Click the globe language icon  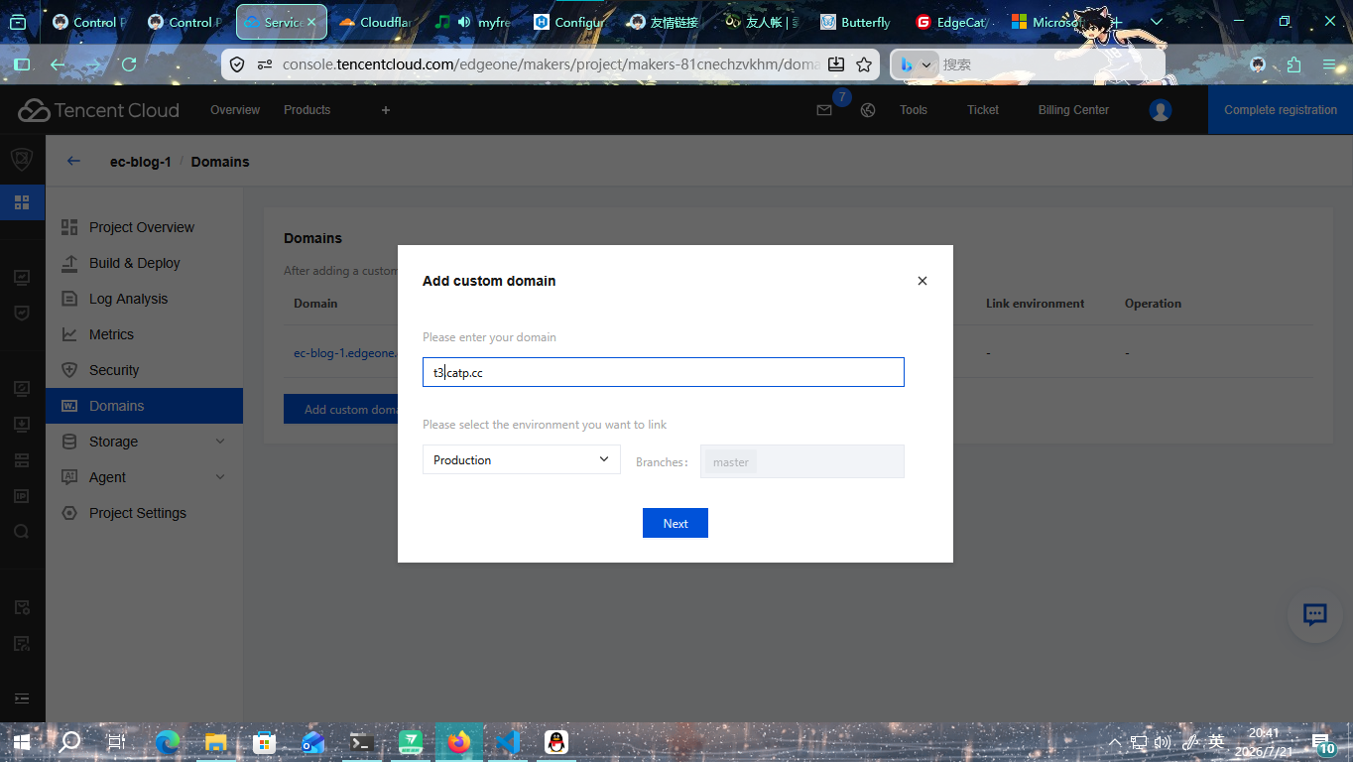click(868, 110)
